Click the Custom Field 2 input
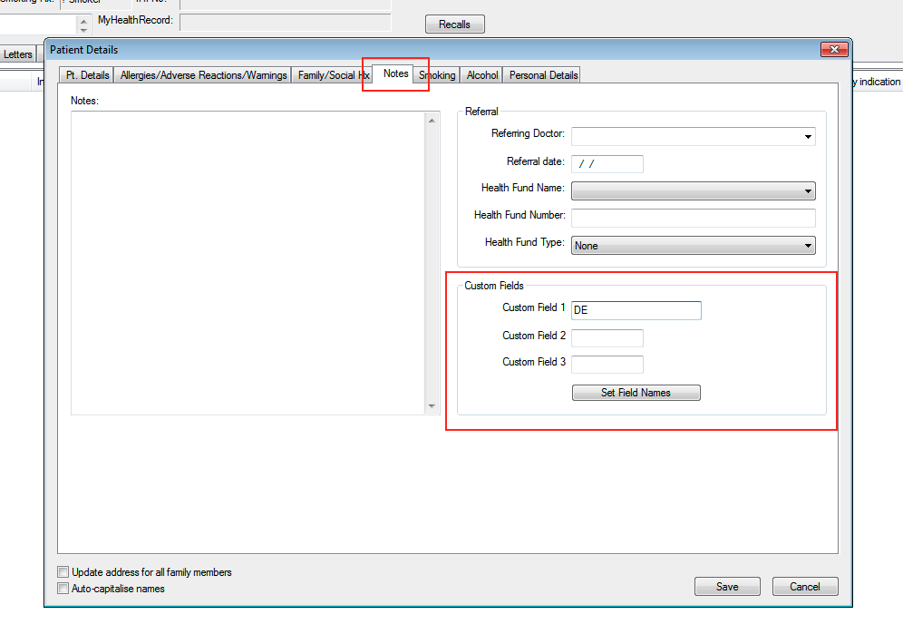 [607, 338]
